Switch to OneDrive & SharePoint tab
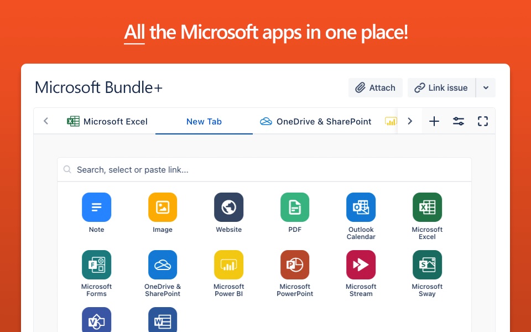Screen dimensions: 531x332 316,121
